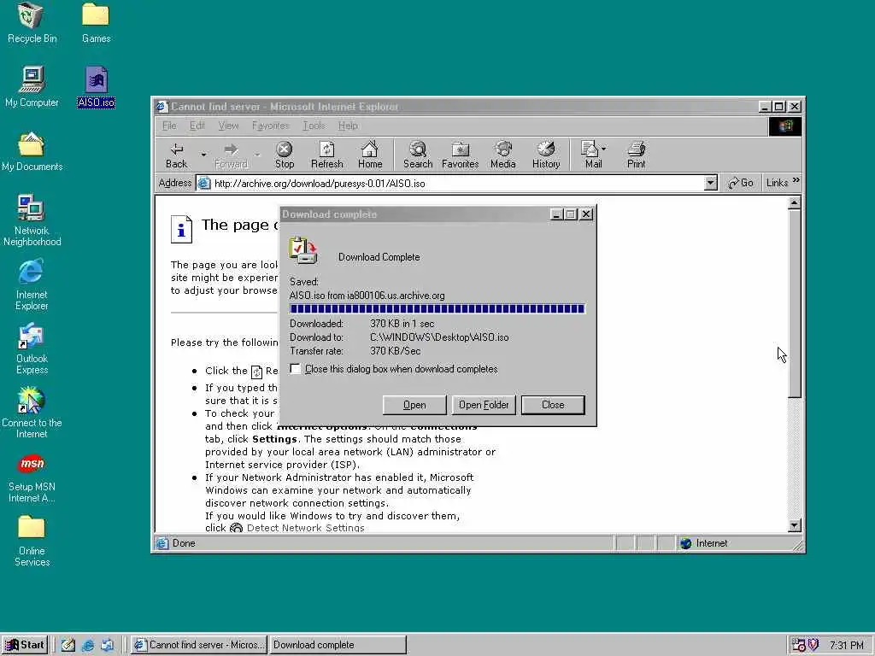Open the Favorites menu
Viewport: 875px width, 656px height.
(271, 126)
